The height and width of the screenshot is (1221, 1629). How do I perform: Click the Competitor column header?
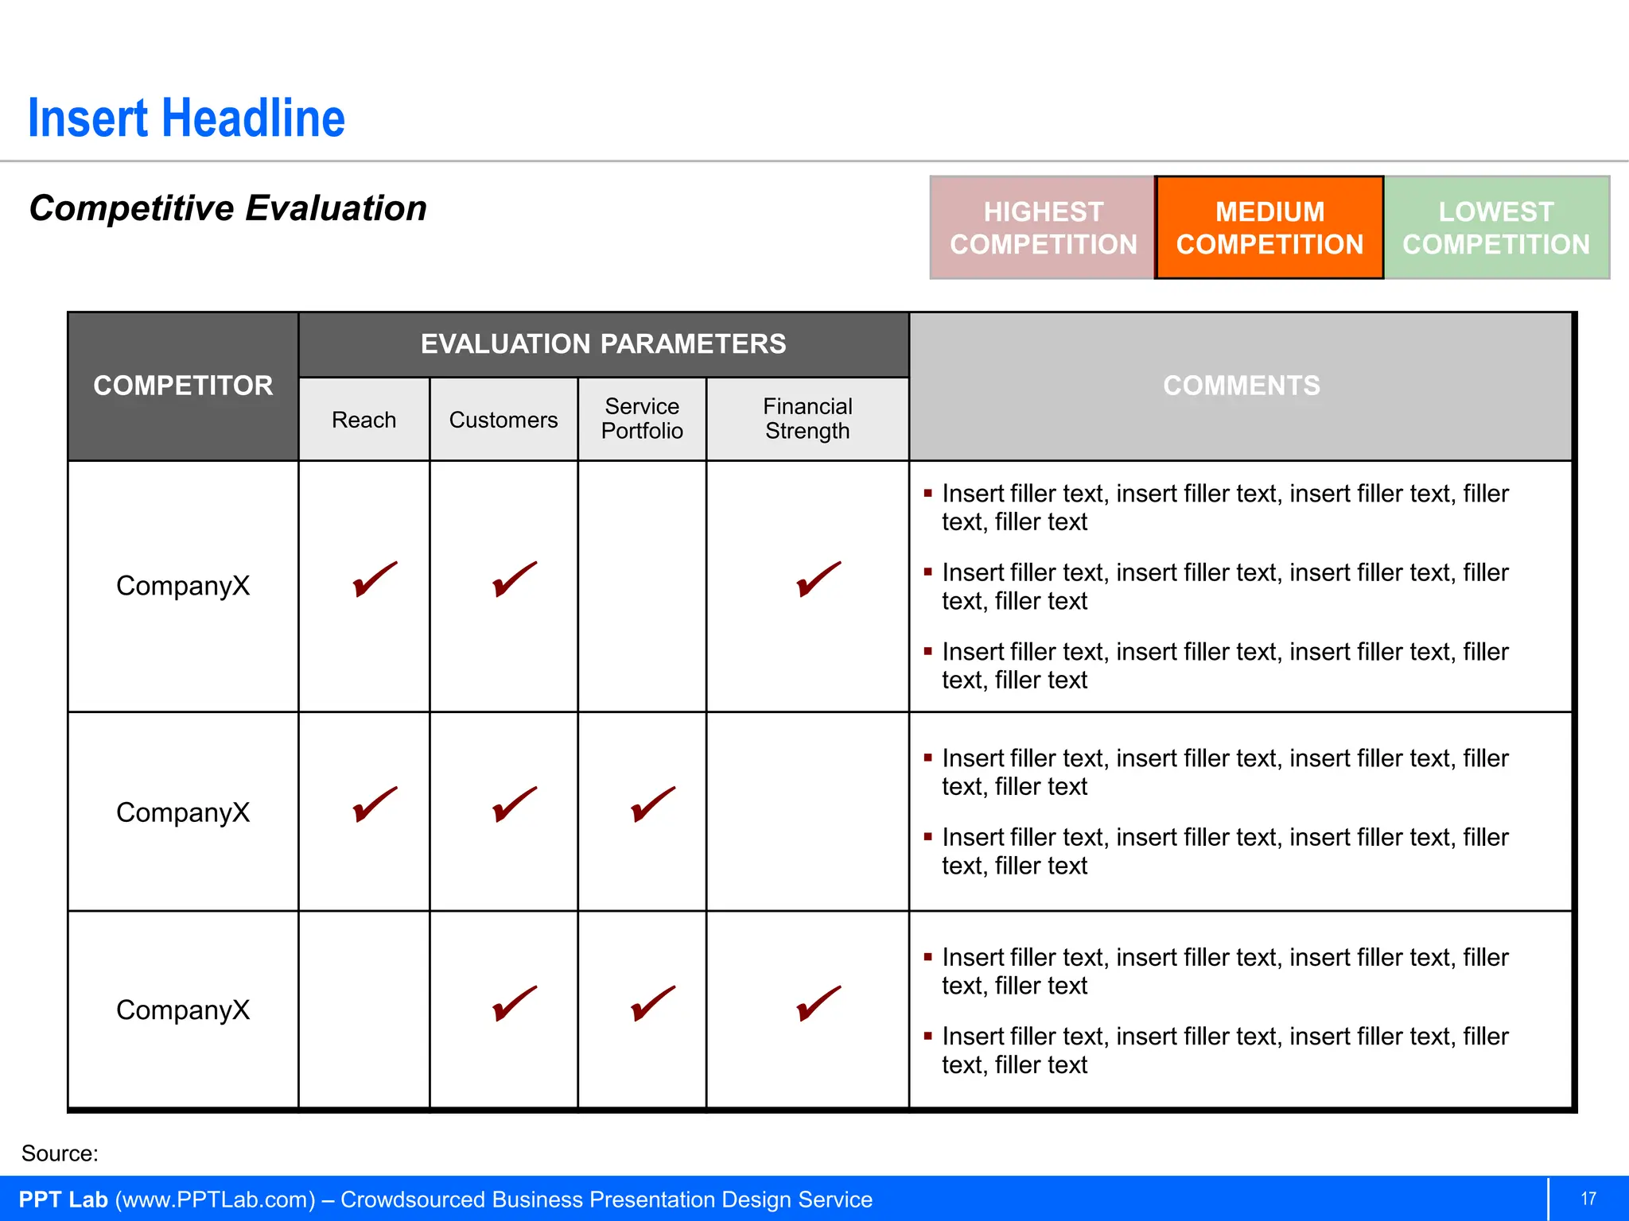coord(183,386)
